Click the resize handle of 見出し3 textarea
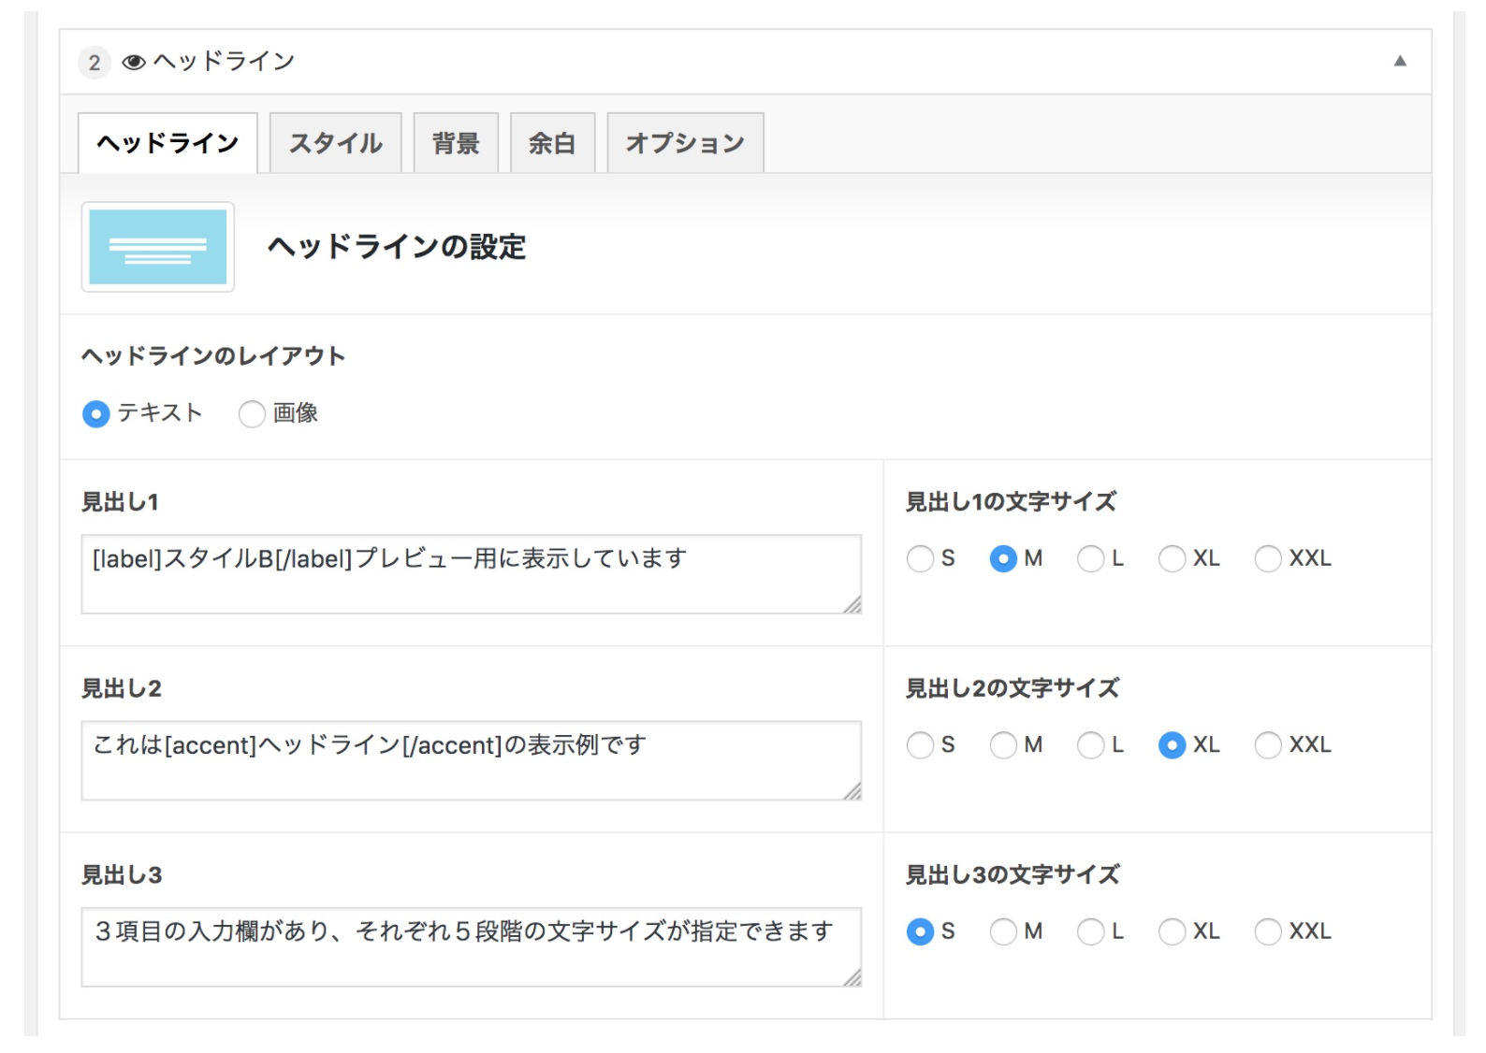The width and height of the screenshot is (1486, 1053). pos(852,978)
